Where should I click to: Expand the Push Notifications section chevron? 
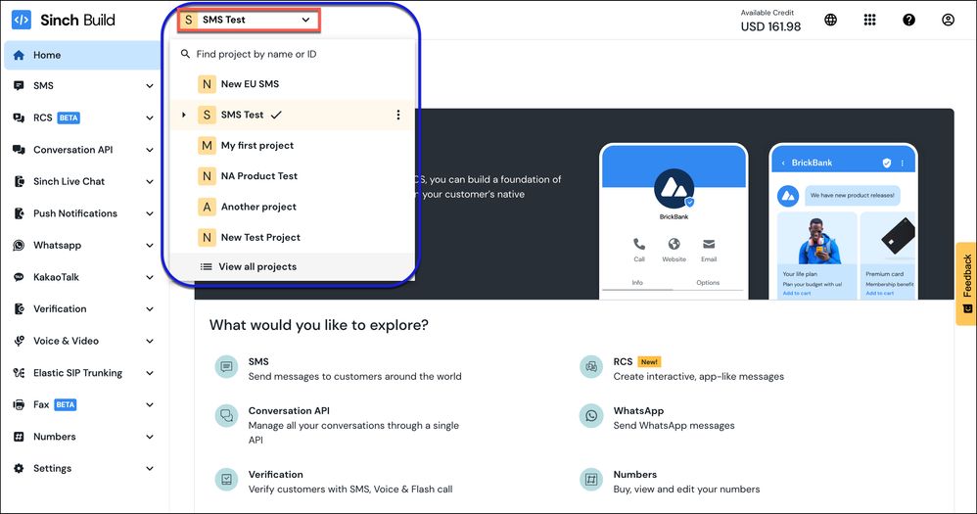coord(150,213)
